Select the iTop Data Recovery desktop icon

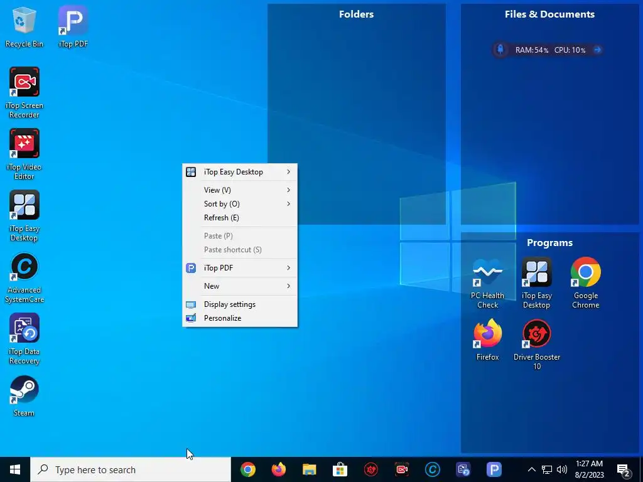click(24, 339)
